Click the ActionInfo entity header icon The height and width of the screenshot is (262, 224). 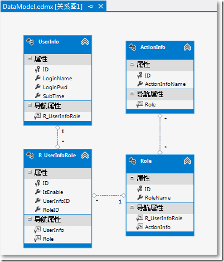[133, 47]
